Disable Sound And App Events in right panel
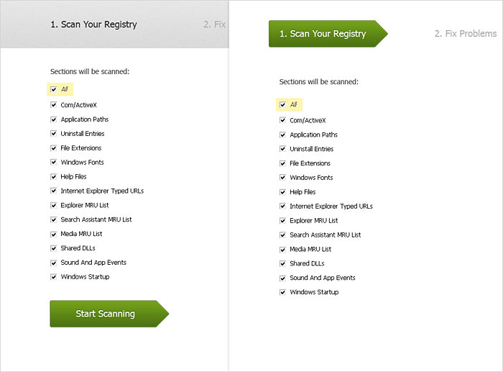503x372 pixels. pos(283,278)
